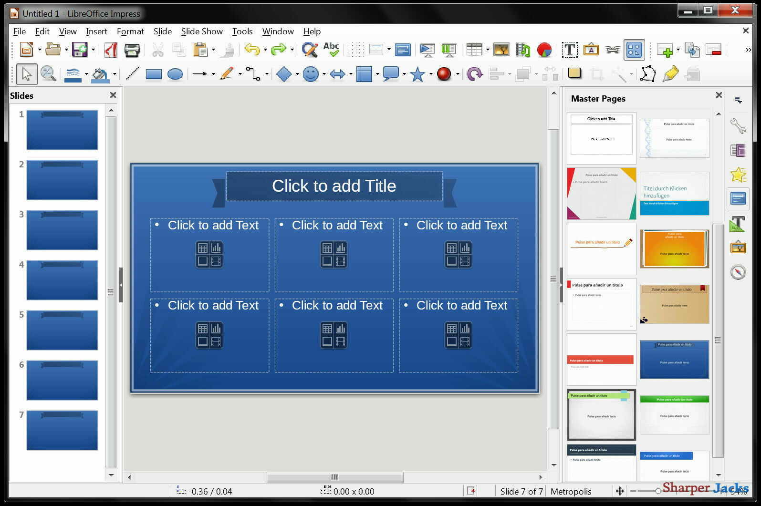
Task: Open Custom Animation star sidebar icon
Action: (x=738, y=175)
